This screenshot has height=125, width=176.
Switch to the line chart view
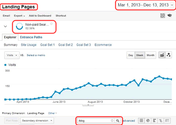[x=162, y=55]
